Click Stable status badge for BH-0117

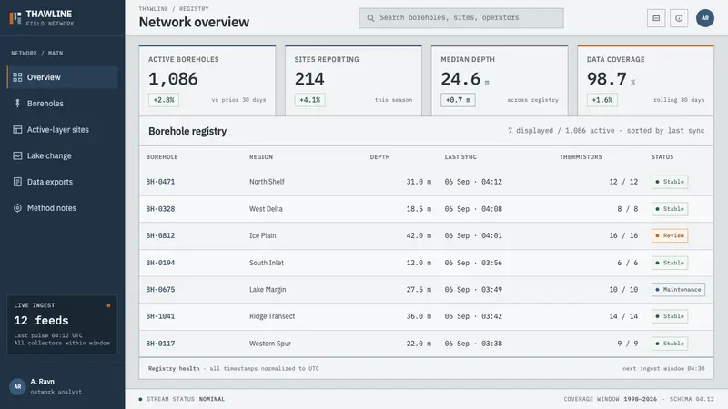(670, 344)
